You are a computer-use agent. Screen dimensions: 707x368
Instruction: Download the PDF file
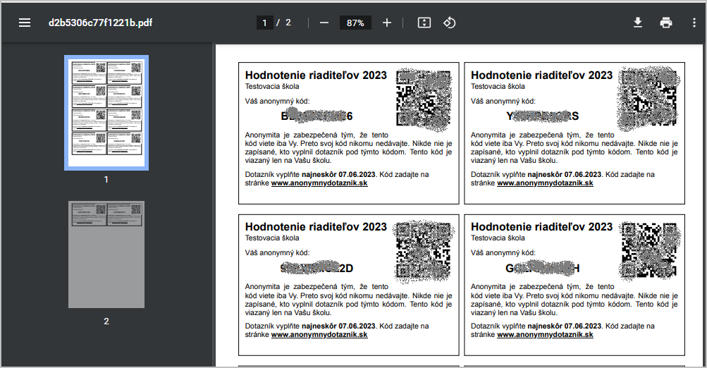pos(637,23)
